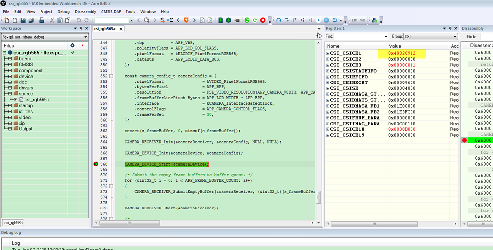
Task: Save all files icon
Action: coord(31,20)
